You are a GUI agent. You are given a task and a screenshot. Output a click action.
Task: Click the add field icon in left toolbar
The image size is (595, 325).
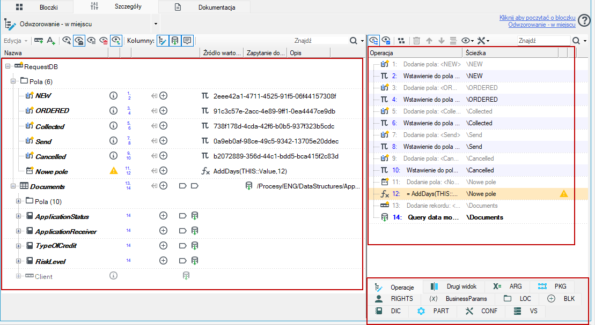coord(38,41)
